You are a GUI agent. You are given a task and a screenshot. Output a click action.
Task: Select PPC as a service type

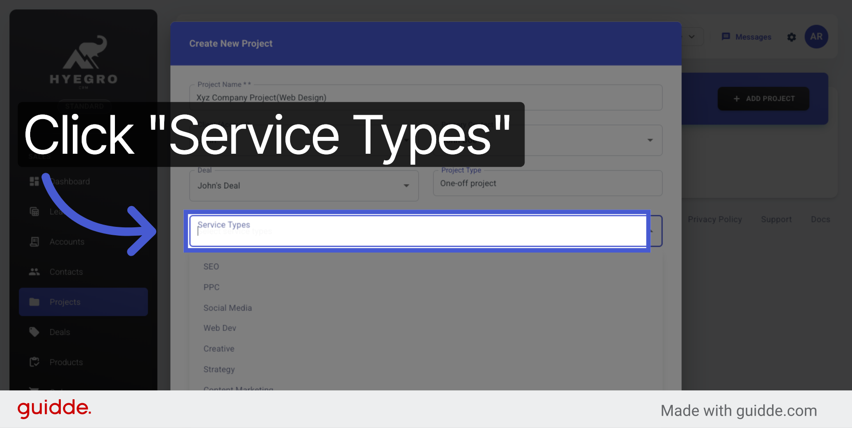coord(211,287)
